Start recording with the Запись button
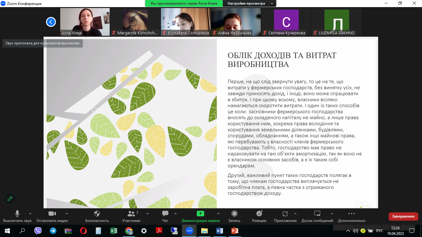 [x=234, y=216]
